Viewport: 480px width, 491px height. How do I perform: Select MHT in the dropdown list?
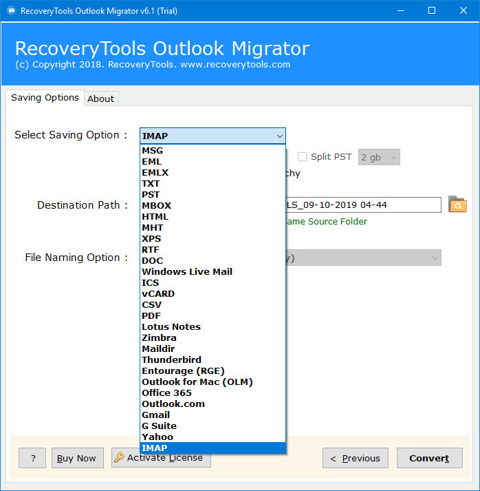pyautogui.click(x=212, y=228)
